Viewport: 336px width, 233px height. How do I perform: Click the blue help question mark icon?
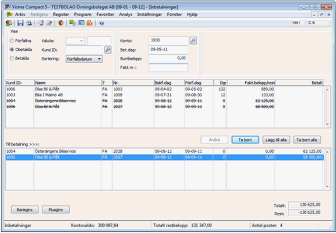pos(101,23)
